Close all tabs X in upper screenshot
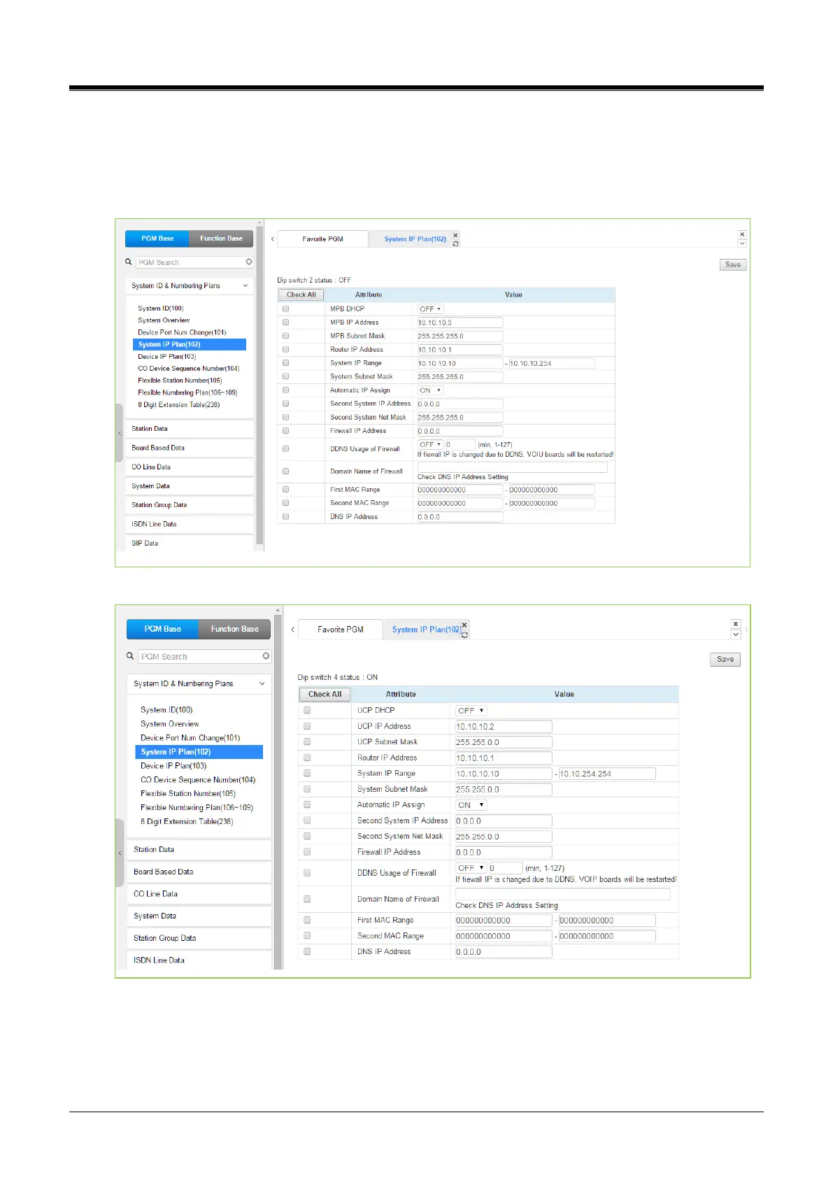The width and height of the screenshot is (833, 1178). coord(742,234)
